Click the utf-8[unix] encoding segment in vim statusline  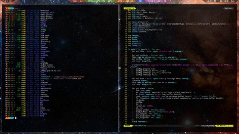tap(208, 126)
